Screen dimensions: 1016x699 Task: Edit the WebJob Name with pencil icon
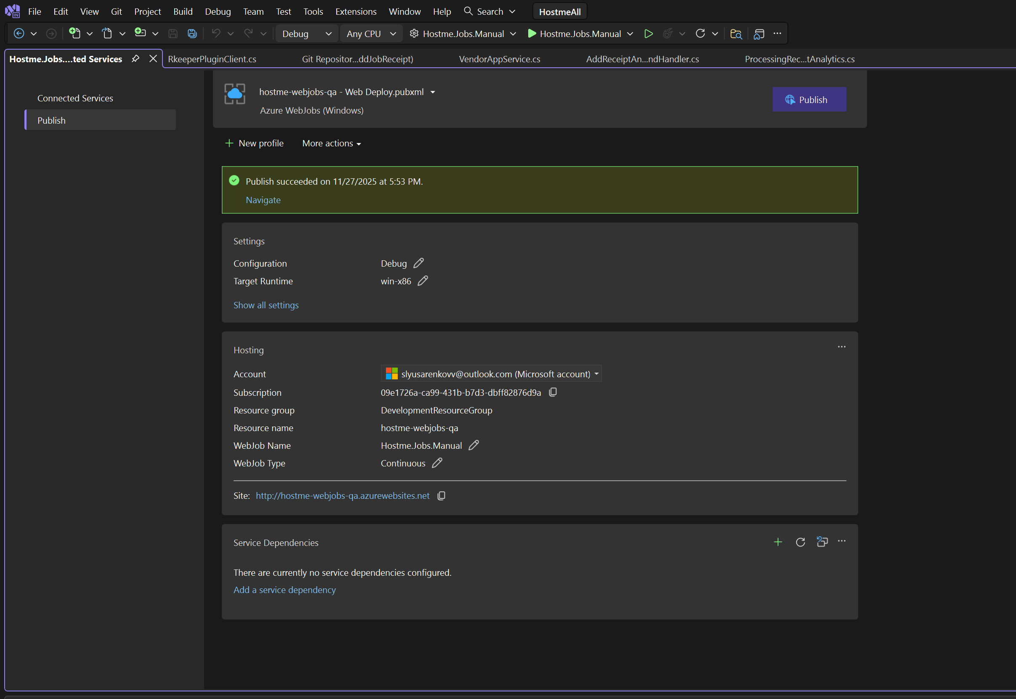[473, 445]
